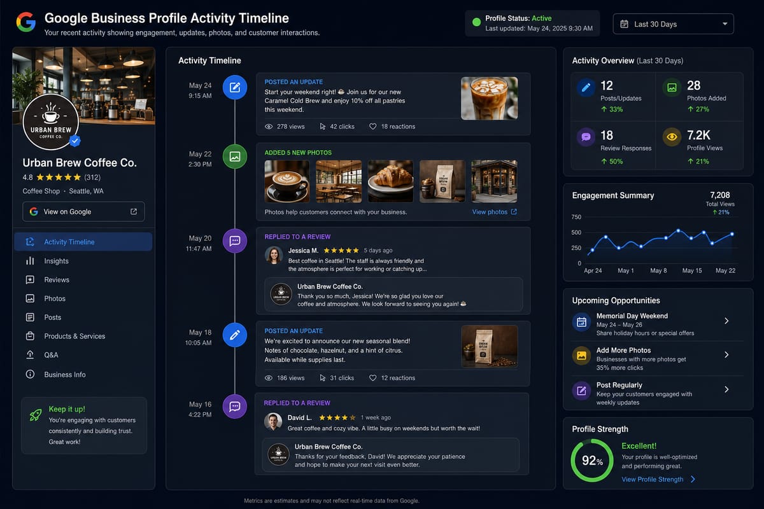Open the cafe interior photo thumbnail
764x509 pixels.
click(x=339, y=181)
